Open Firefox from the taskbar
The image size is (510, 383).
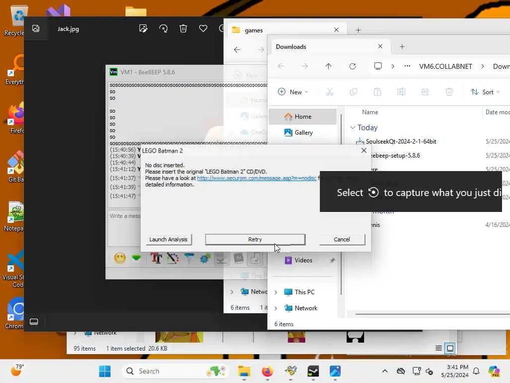(267, 371)
